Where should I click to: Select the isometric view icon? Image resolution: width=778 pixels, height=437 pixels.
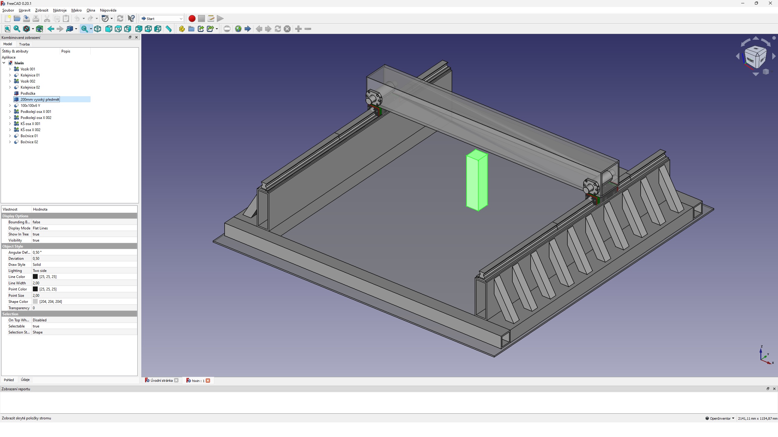click(x=98, y=29)
